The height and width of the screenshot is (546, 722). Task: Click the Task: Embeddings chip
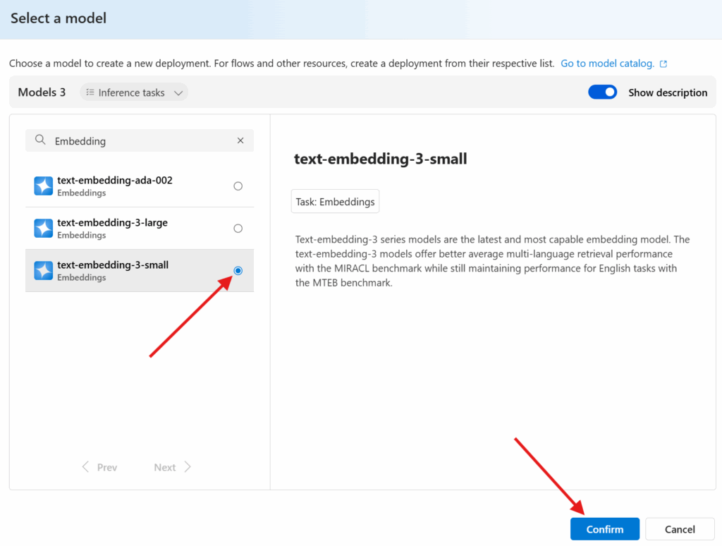(x=335, y=201)
